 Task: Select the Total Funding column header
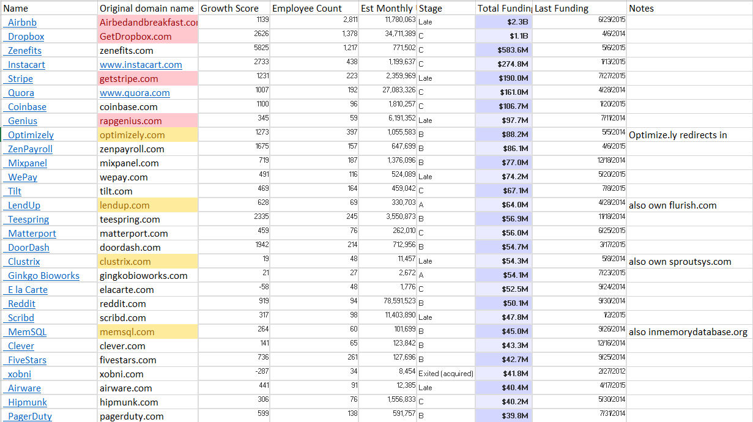(504, 8)
